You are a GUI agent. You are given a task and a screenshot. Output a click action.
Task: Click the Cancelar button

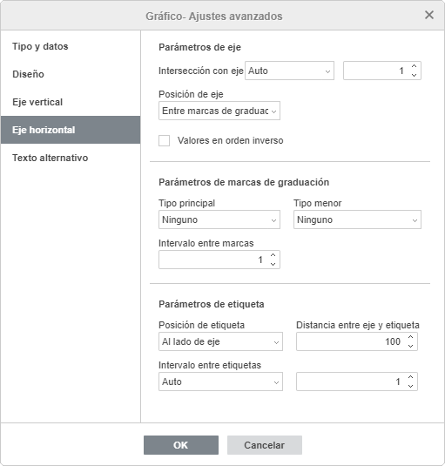pyautogui.click(x=265, y=445)
